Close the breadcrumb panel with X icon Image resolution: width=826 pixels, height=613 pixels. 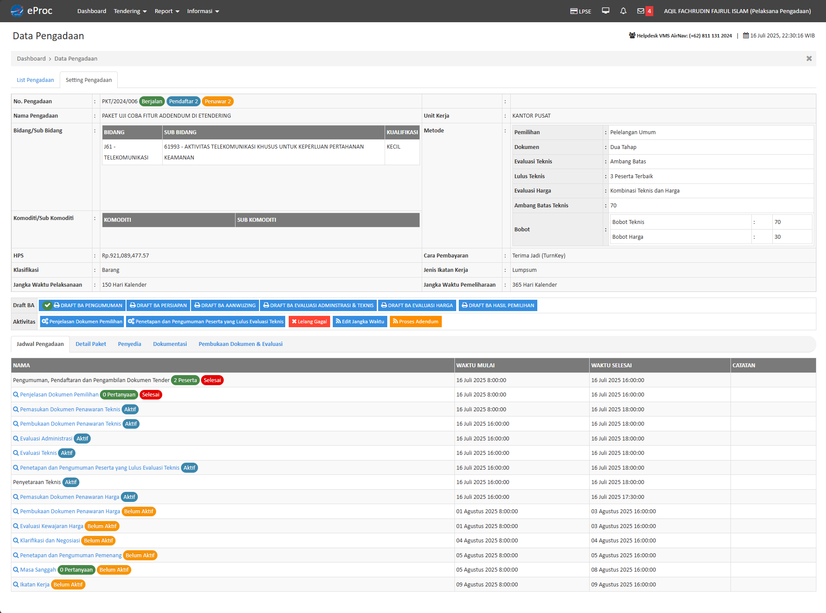(809, 58)
